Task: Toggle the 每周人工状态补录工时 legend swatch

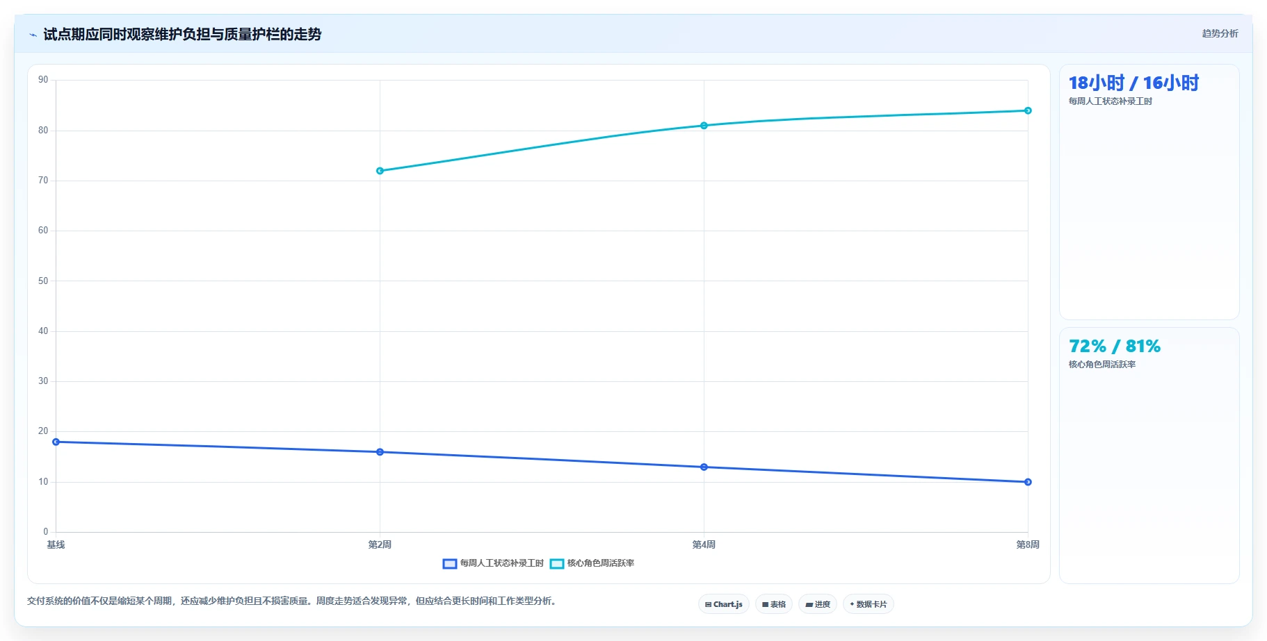Action: click(x=450, y=563)
